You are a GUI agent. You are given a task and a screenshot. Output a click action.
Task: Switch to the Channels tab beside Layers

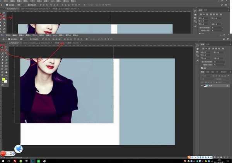[x=208, y=72]
